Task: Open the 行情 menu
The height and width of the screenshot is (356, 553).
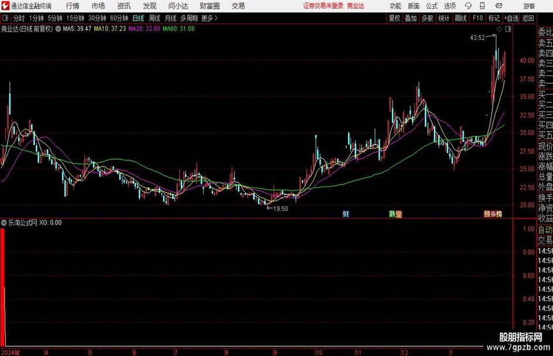Action: (73, 6)
